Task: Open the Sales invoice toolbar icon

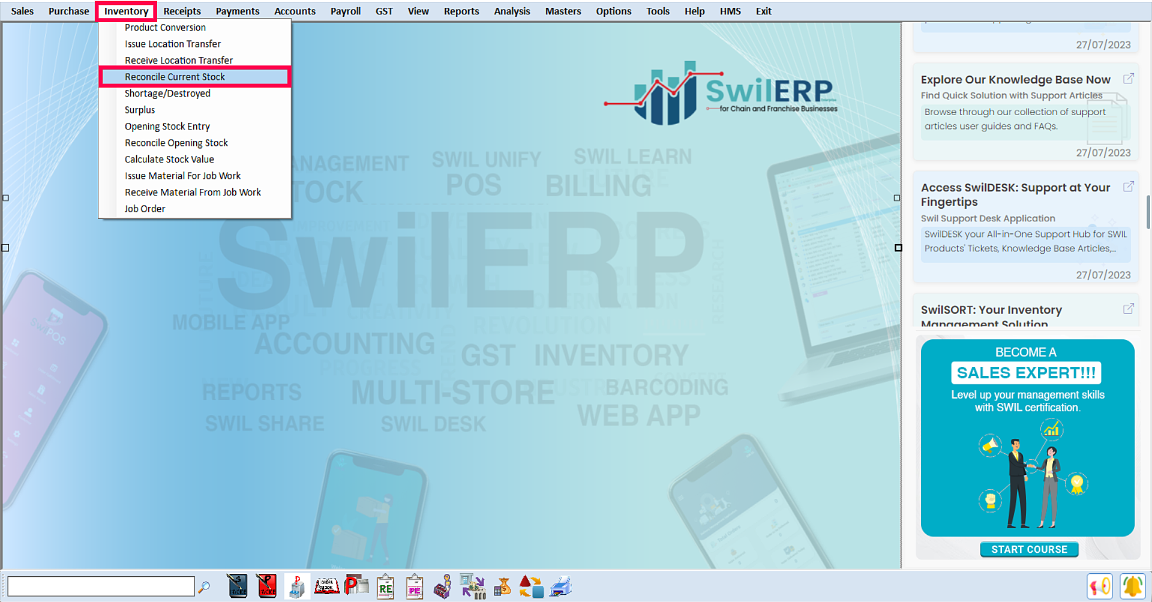Action: [x=238, y=586]
